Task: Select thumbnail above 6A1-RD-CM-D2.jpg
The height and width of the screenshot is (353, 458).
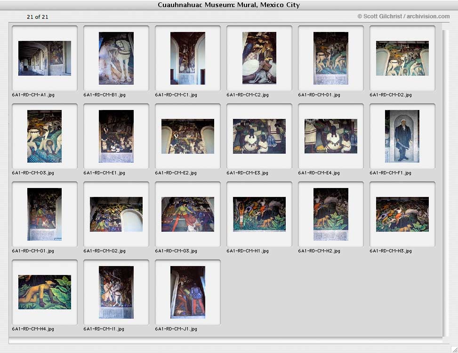Action: point(402,58)
